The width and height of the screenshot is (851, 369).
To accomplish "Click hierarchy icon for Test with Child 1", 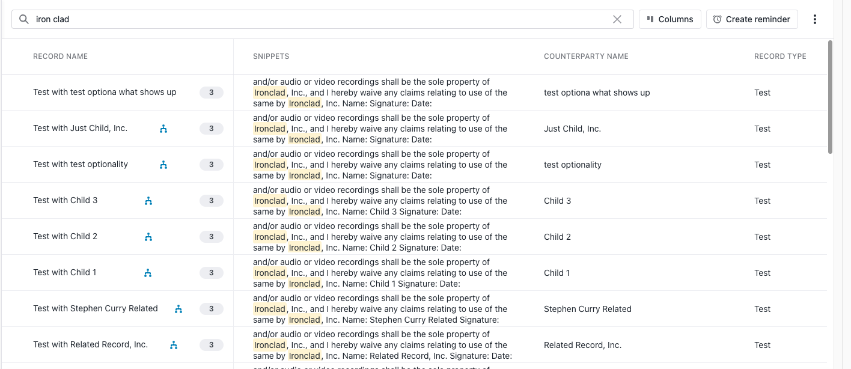I will click(x=148, y=273).
